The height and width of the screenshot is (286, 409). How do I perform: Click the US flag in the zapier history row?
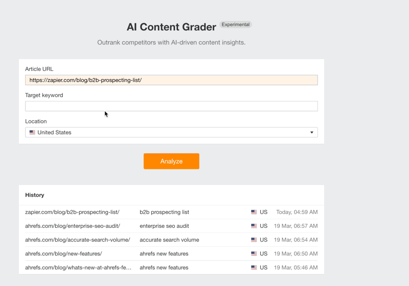[254, 212]
